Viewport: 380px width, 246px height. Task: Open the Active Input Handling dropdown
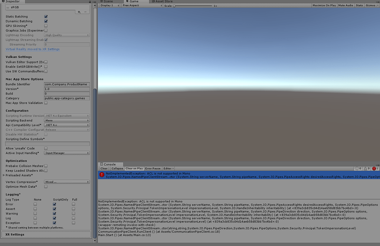click(x=66, y=153)
